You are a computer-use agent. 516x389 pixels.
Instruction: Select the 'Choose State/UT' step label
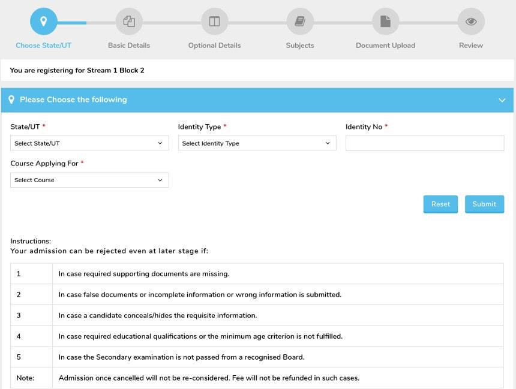pos(43,46)
